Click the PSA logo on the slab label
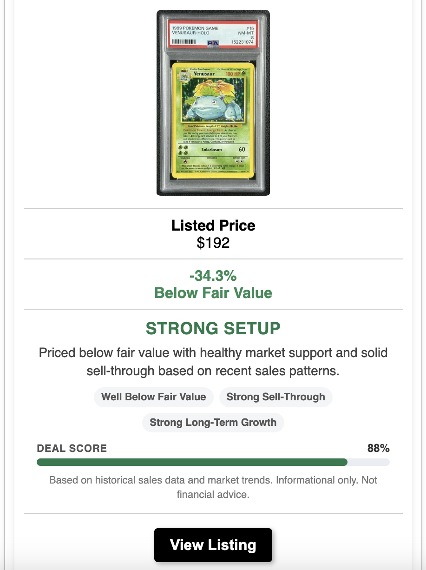 (213, 43)
